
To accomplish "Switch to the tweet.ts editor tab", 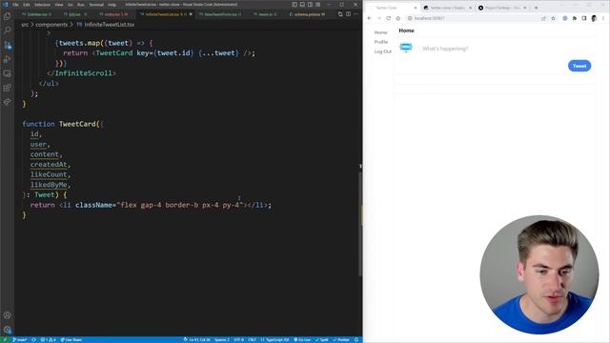I will [265, 14].
